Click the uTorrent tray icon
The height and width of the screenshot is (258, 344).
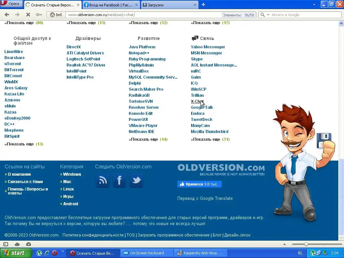pos(313,253)
